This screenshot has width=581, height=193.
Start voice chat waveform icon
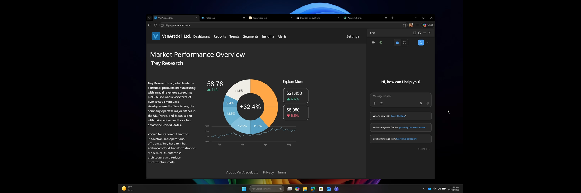click(428, 103)
